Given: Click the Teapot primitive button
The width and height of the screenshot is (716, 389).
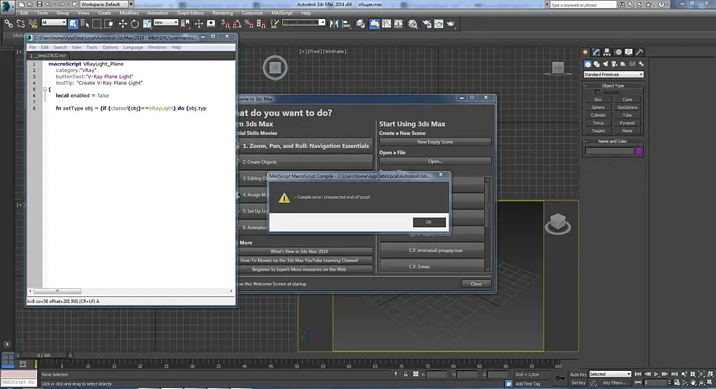Looking at the screenshot, I should 598,130.
